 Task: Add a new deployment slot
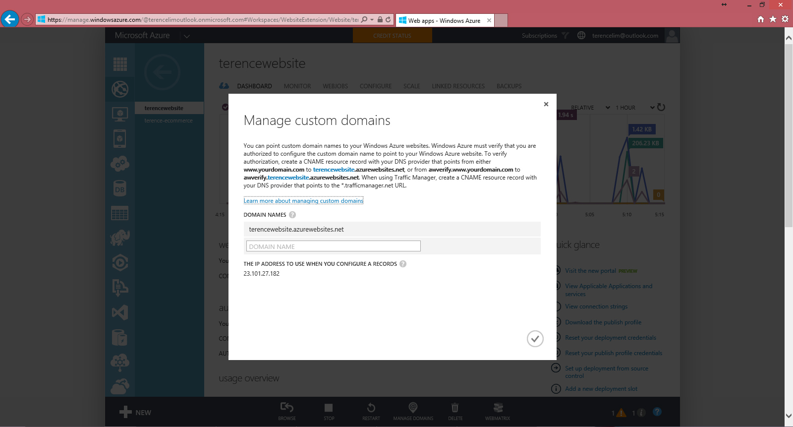point(601,389)
